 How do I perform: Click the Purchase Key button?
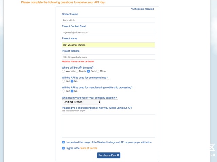coord(108,155)
